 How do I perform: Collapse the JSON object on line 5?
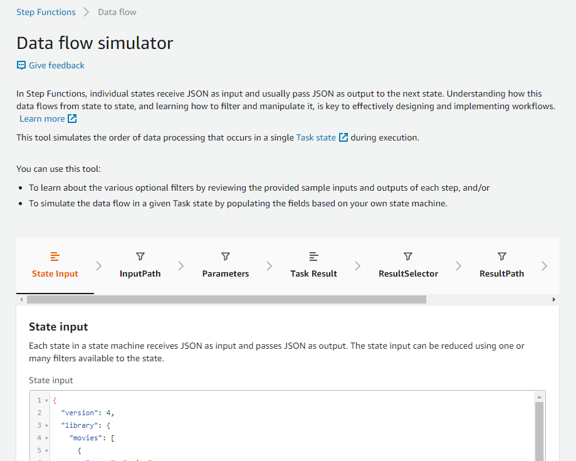[x=45, y=450]
